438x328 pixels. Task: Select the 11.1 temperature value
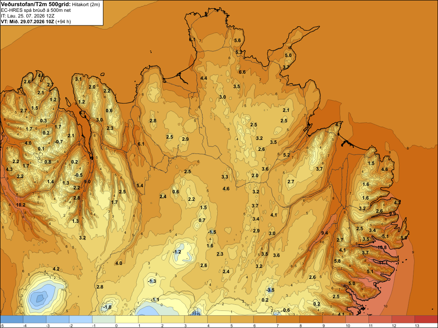pyautogui.click(x=384, y=263)
